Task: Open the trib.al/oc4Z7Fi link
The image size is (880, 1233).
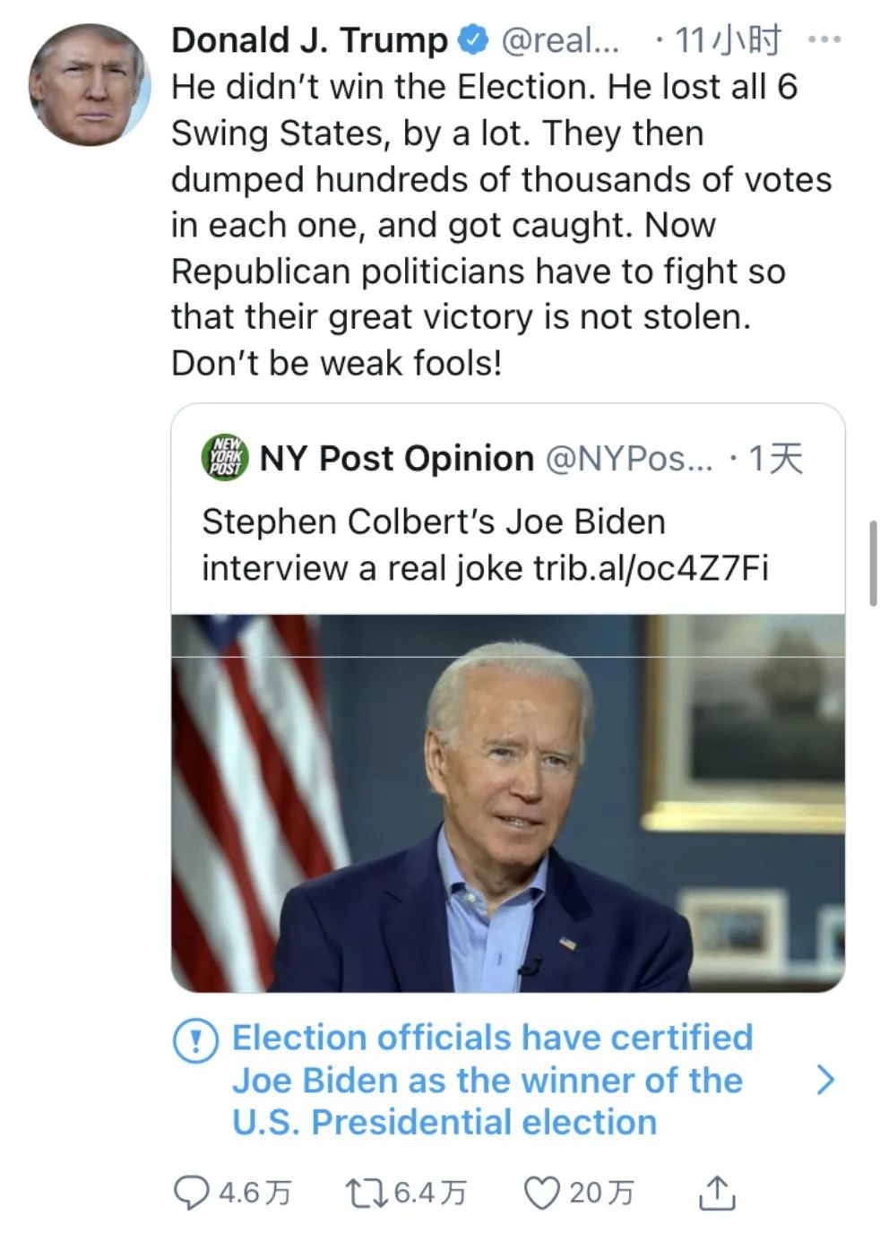Action: [x=651, y=568]
